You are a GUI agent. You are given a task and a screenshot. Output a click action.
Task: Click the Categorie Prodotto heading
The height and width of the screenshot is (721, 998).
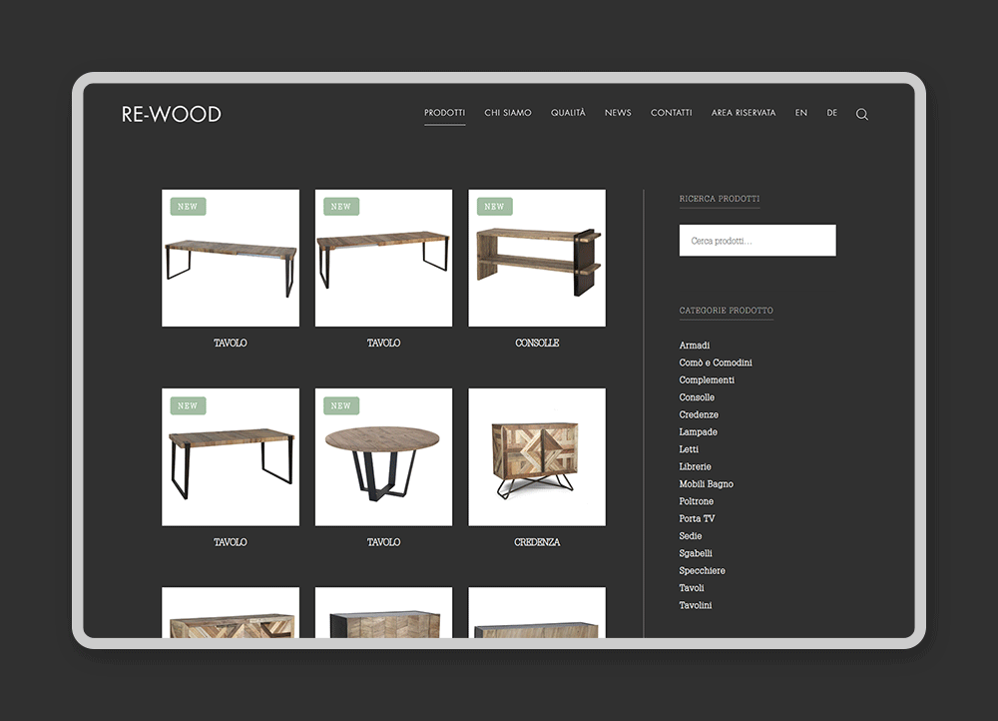coord(727,311)
